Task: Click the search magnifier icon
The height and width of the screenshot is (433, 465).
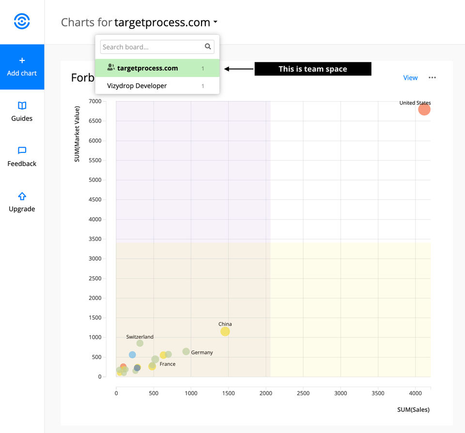Action: point(208,46)
